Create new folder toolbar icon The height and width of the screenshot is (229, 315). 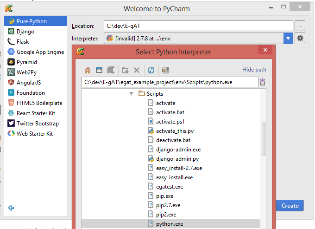point(125,70)
